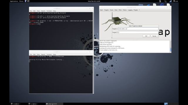This screenshot has width=188, height=105.
Task: Confirm targets with OK button
Action: 146,36
